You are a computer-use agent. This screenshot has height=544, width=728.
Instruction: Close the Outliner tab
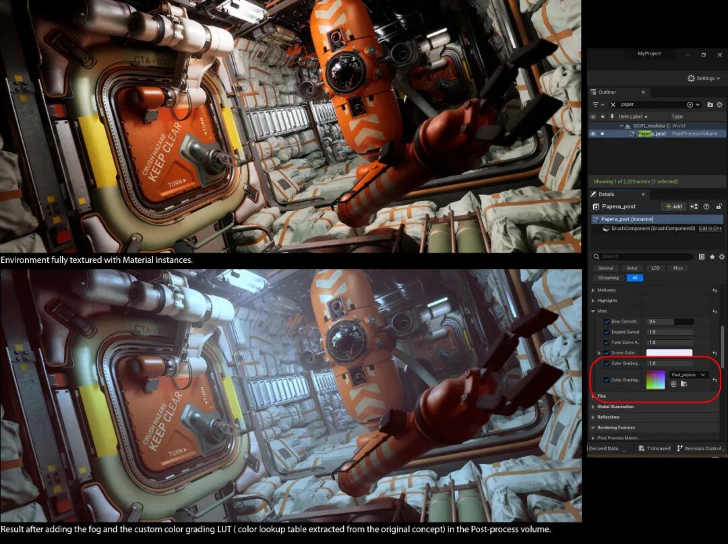[643, 92]
